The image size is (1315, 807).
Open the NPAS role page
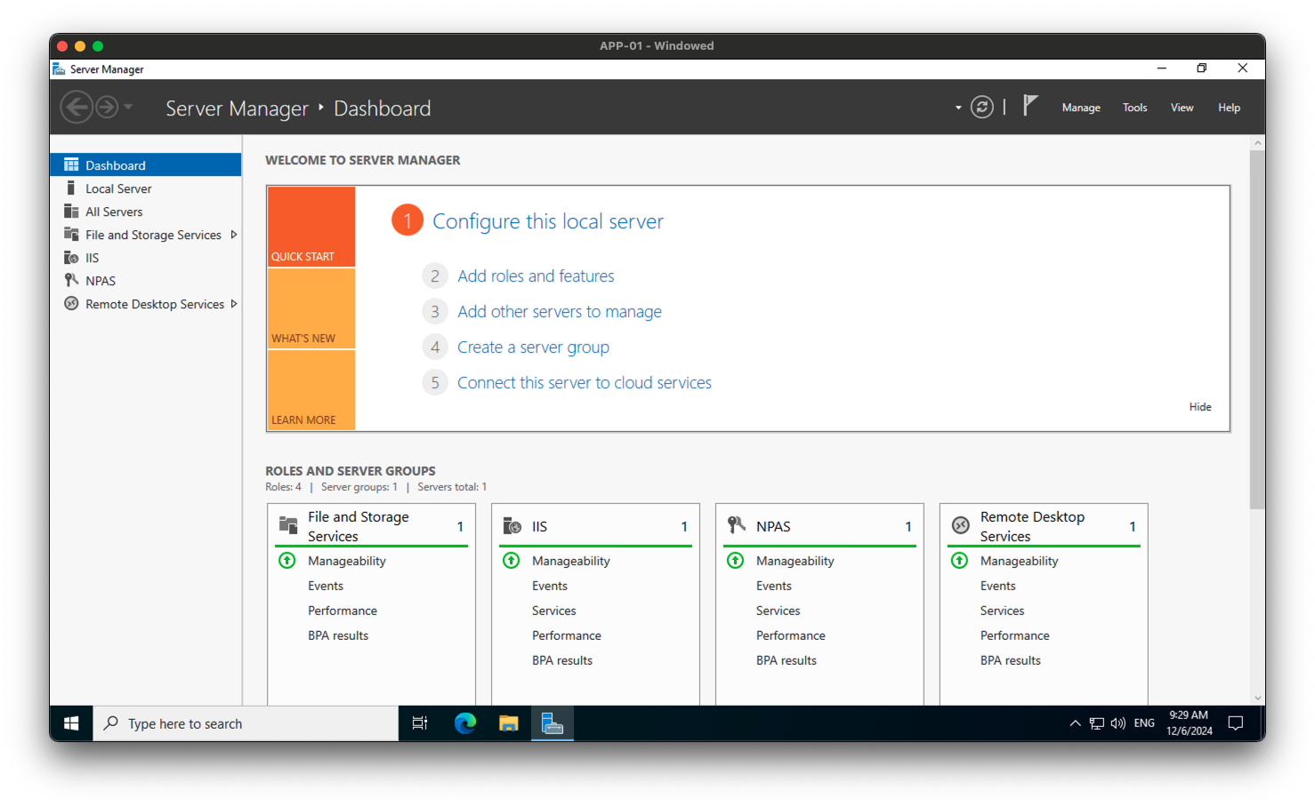tap(98, 280)
